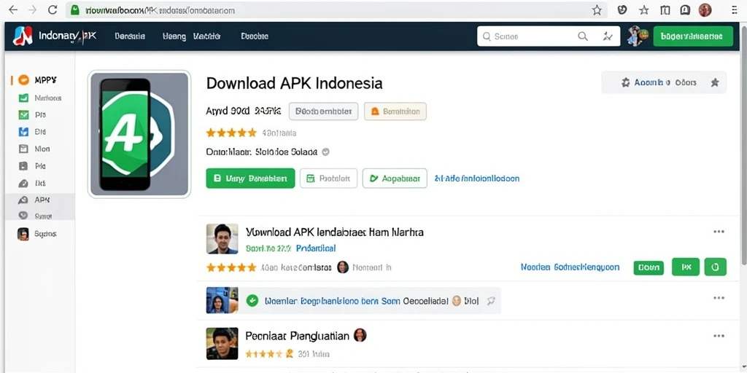Click the Aoomib o Odors button
Viewport: 747px width, 373px height.
click(664, 83)
